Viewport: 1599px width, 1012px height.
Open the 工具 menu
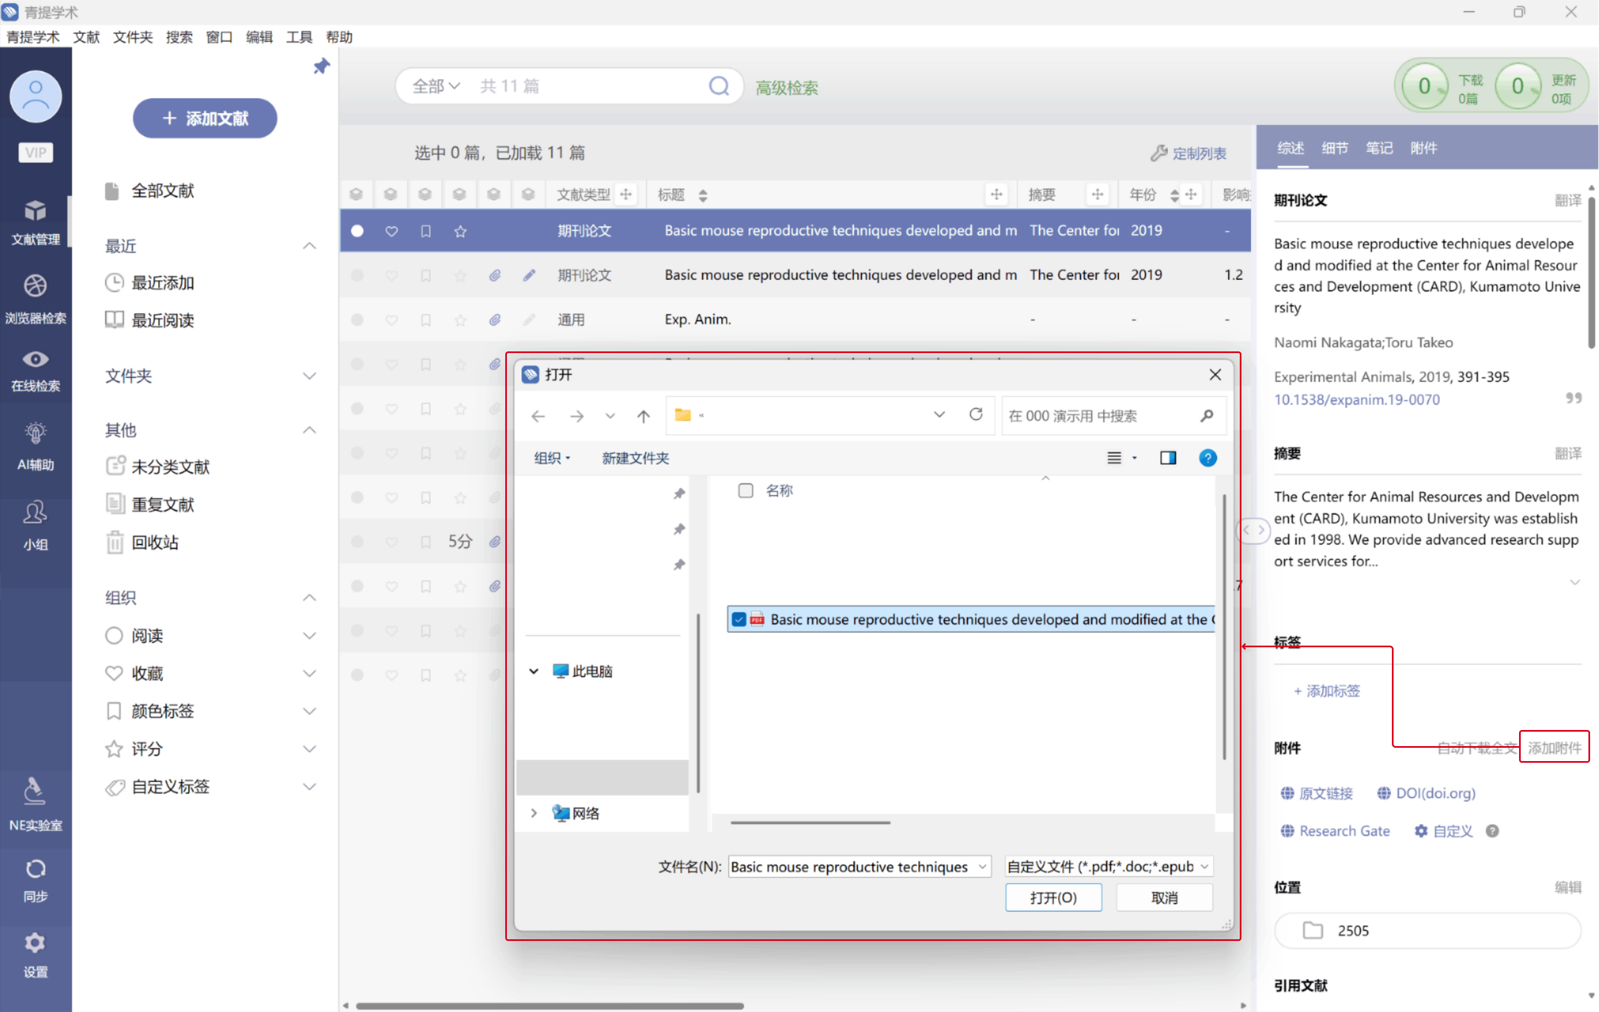point(299,37)
